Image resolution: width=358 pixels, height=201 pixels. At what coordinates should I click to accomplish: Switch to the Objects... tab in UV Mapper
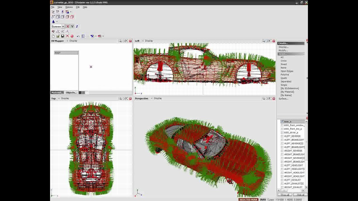coord(71,93)
